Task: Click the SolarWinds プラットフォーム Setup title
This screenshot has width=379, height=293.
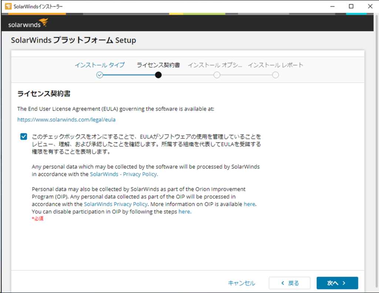Action: click(74, 40)
